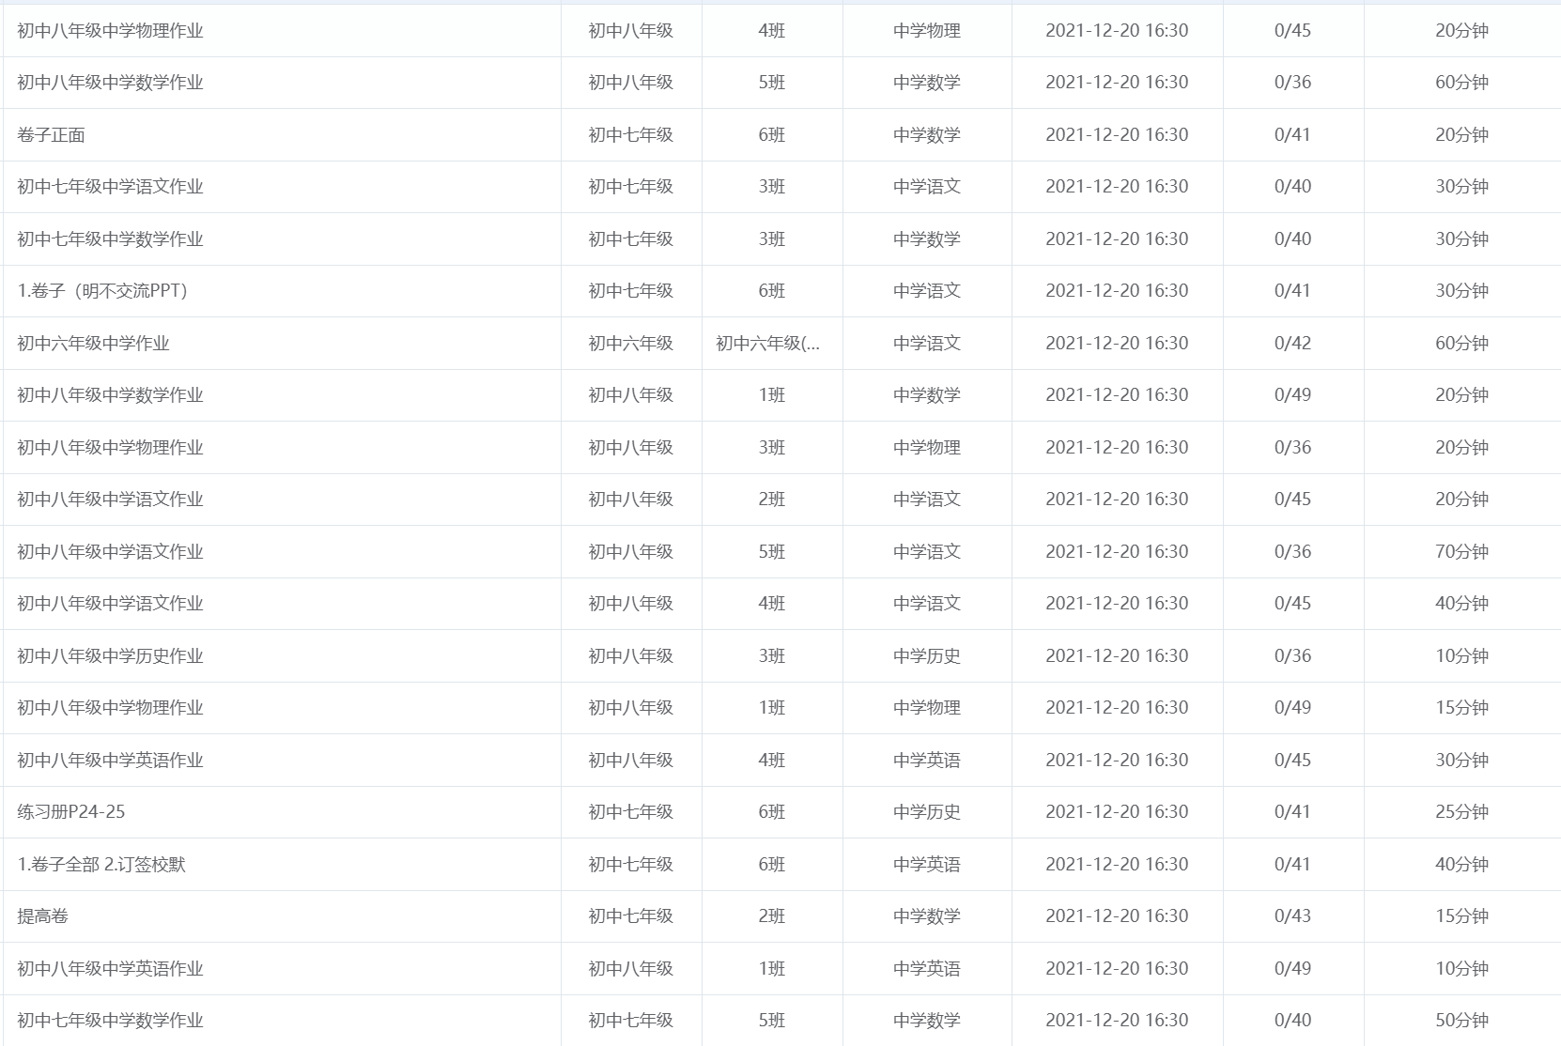Select 60分钟 in the 初中六年级中学作业 row
This screenshot has height=1046, width=1561.
[1461, 344]
